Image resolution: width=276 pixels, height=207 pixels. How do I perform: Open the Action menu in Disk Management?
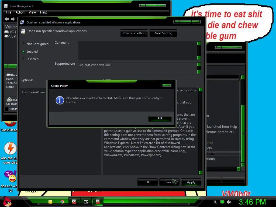point(20,12)
